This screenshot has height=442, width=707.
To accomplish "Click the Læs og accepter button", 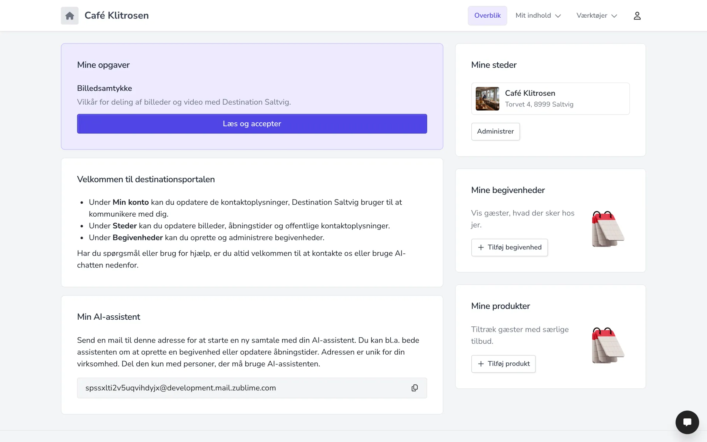I will [252, 124].
